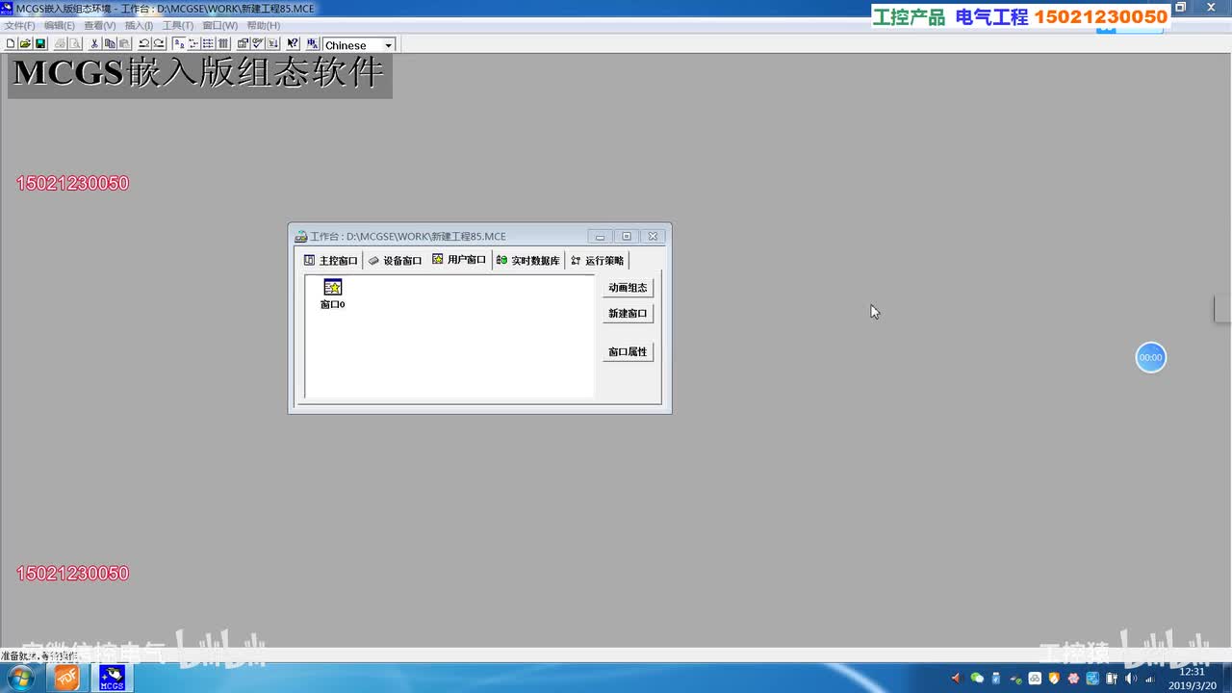Click the network signal tray icon

1149,679
